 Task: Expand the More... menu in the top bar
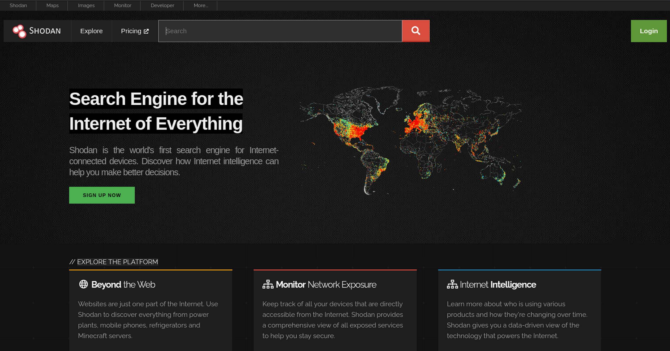[x=200, y=5]
